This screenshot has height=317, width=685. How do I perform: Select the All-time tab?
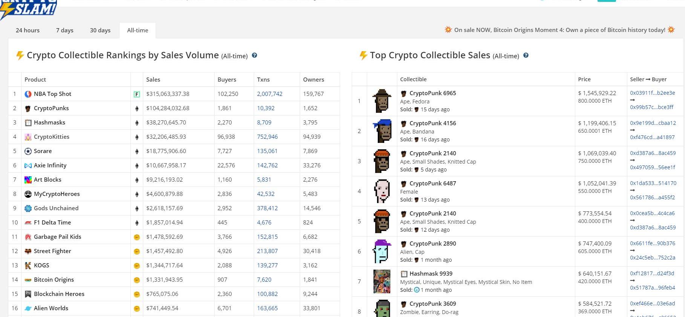[x=138, y=30]
